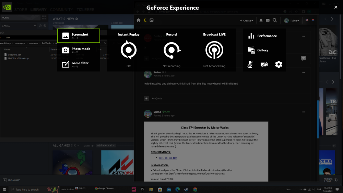Open Steam FRIENDS & CHAT
Image resolution: width=343 pixels, height=193 pixels.
pos(331,180)
